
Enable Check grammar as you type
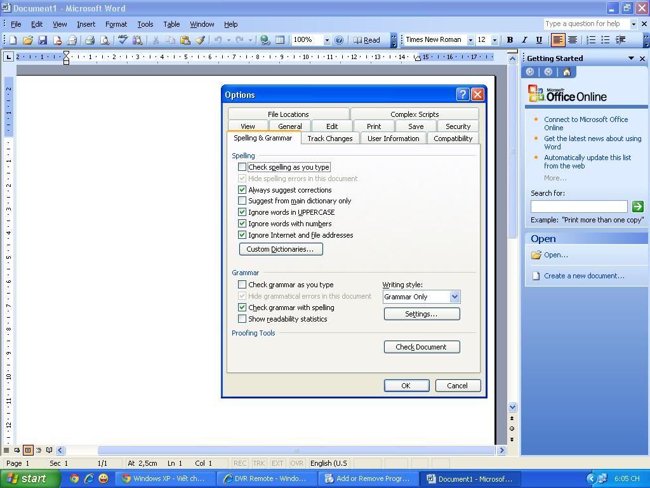point(242,285)
